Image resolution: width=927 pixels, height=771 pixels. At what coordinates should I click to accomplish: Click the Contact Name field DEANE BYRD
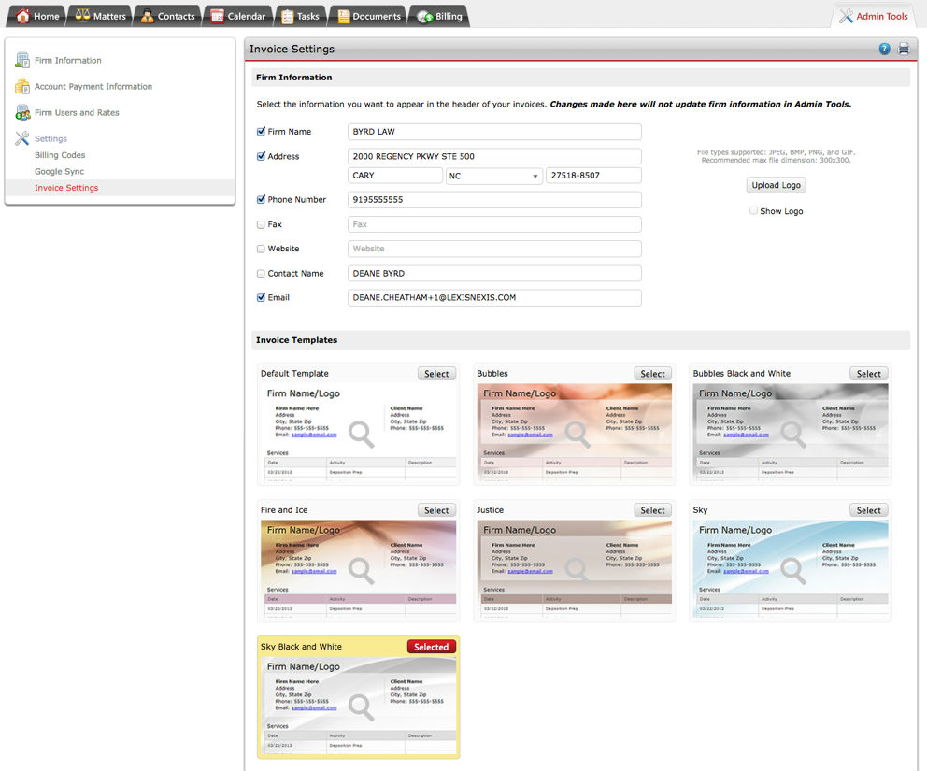pyautogui.click(x=494, y=273)
